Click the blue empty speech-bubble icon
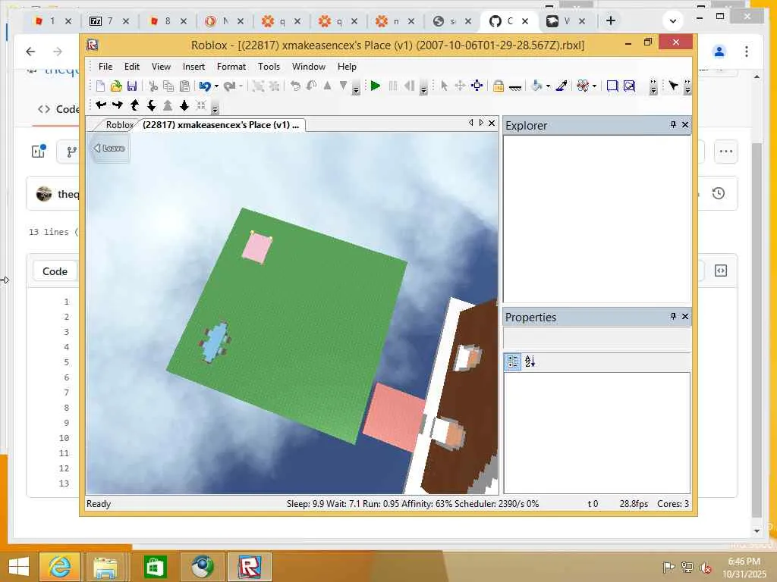This screenshot has height=582, width=777. coord(612,86)
